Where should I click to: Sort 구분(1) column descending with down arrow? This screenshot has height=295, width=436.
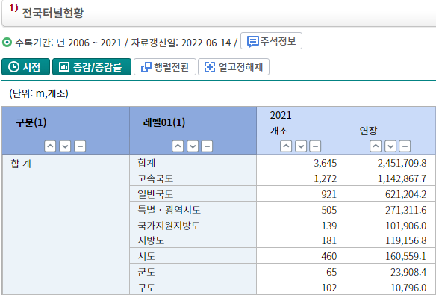pos(65,146)
